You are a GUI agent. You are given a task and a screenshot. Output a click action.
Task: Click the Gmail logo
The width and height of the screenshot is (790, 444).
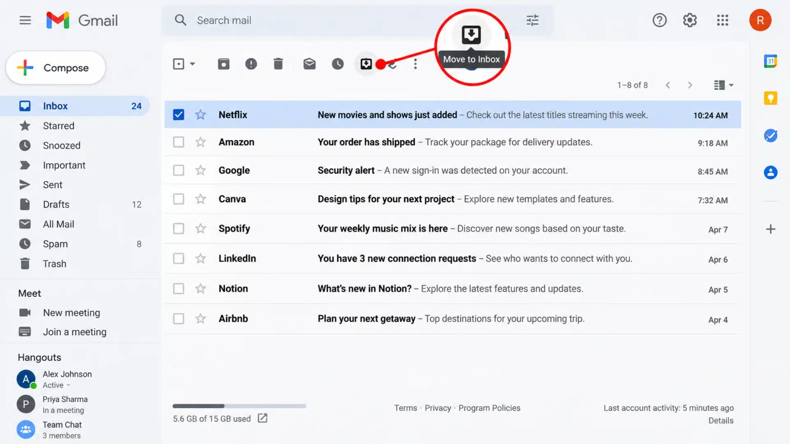(x=82, y=20)
